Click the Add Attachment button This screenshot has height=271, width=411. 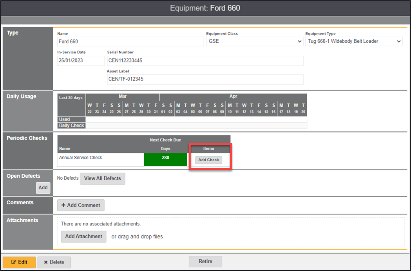click(83, 236)
